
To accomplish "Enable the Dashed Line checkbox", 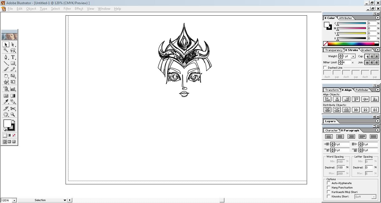I will pos(325,68).
